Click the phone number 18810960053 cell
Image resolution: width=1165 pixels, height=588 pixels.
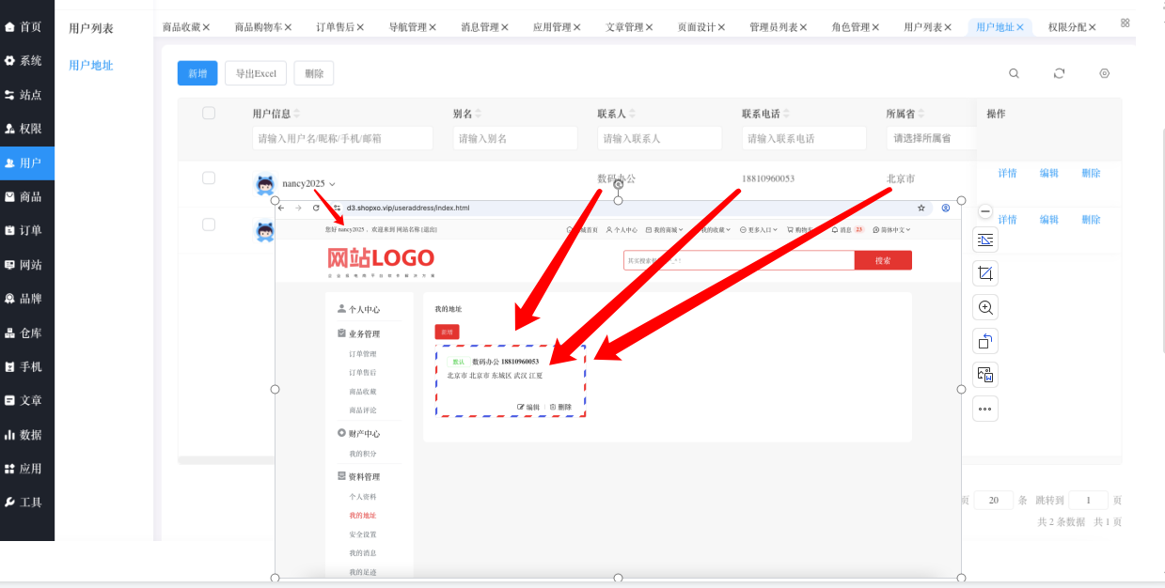[x=768, y=178]
